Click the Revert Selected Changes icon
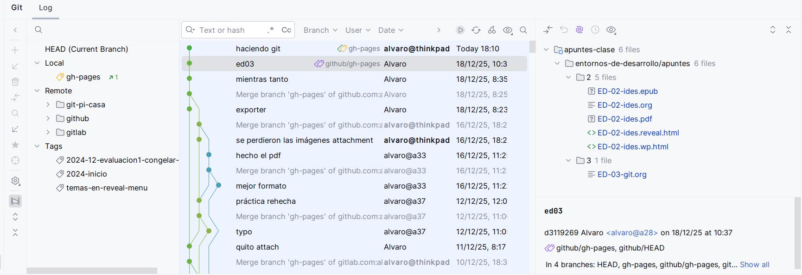Viewport: 802px width, 275px height. 564,30
